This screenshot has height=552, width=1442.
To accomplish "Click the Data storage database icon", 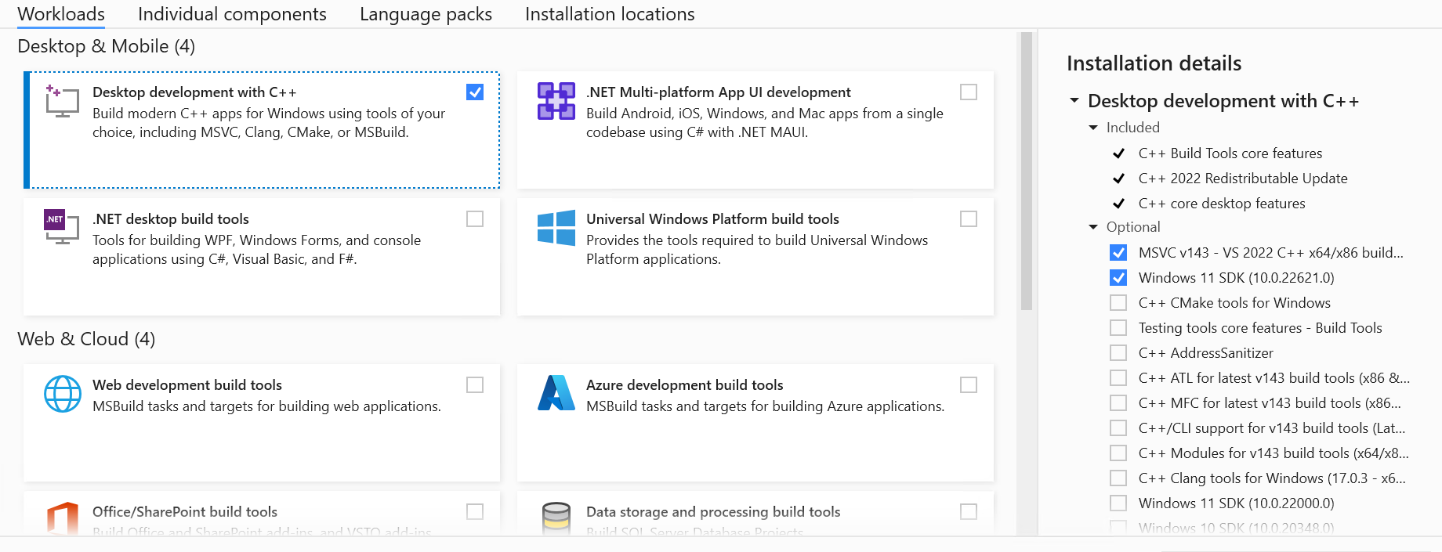I will click(x=556, y=518).
